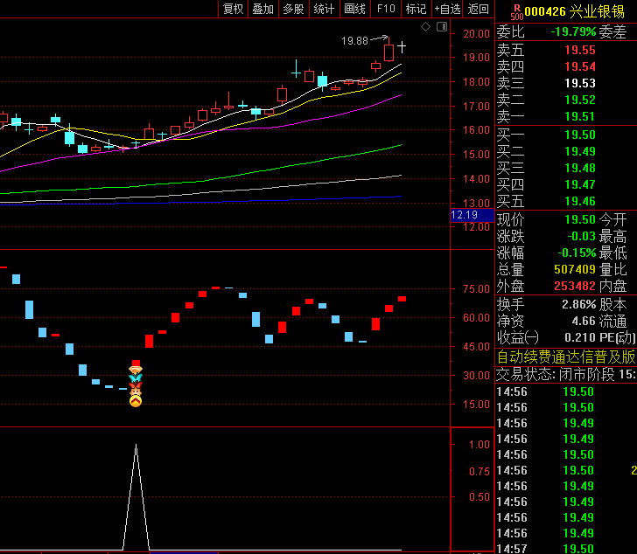
Task: Click the 标记 mark button
Action: (416, 9)
